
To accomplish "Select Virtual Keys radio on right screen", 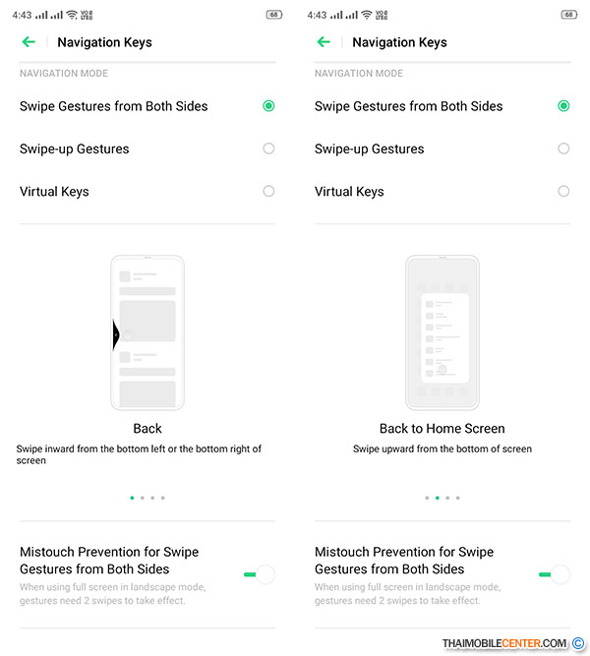I will (563, 191).
